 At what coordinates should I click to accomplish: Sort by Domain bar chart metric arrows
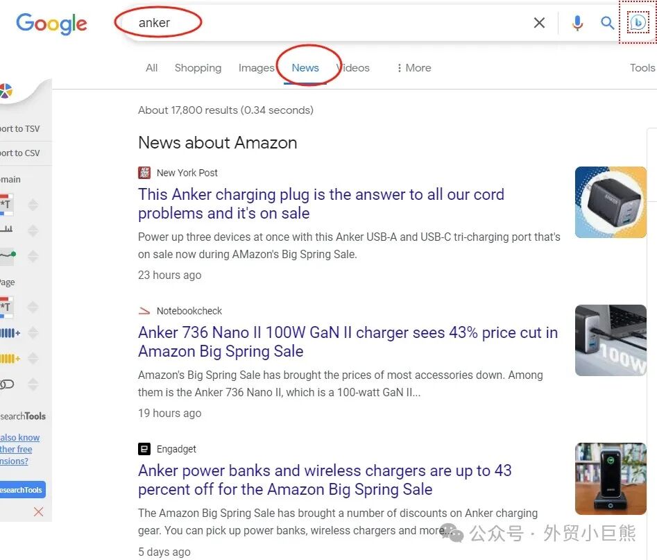33,230
